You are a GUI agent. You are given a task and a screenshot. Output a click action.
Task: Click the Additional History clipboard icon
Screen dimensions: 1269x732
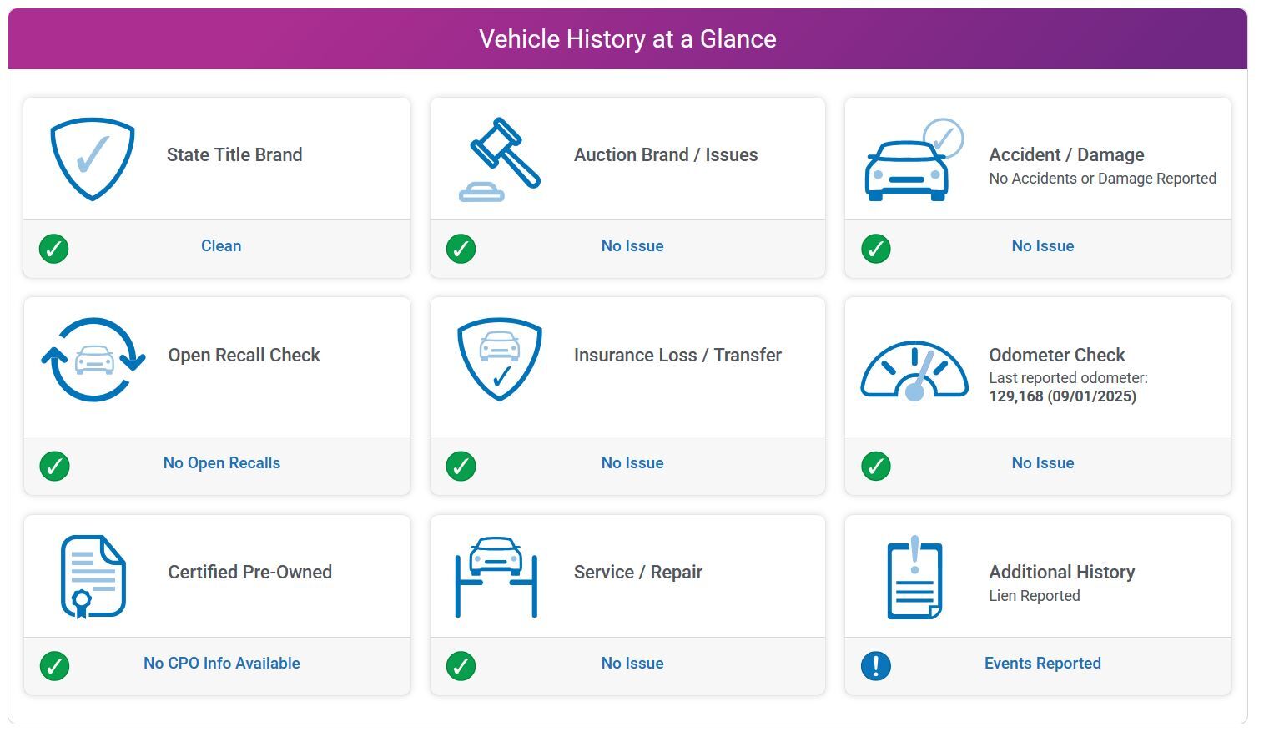914,577
